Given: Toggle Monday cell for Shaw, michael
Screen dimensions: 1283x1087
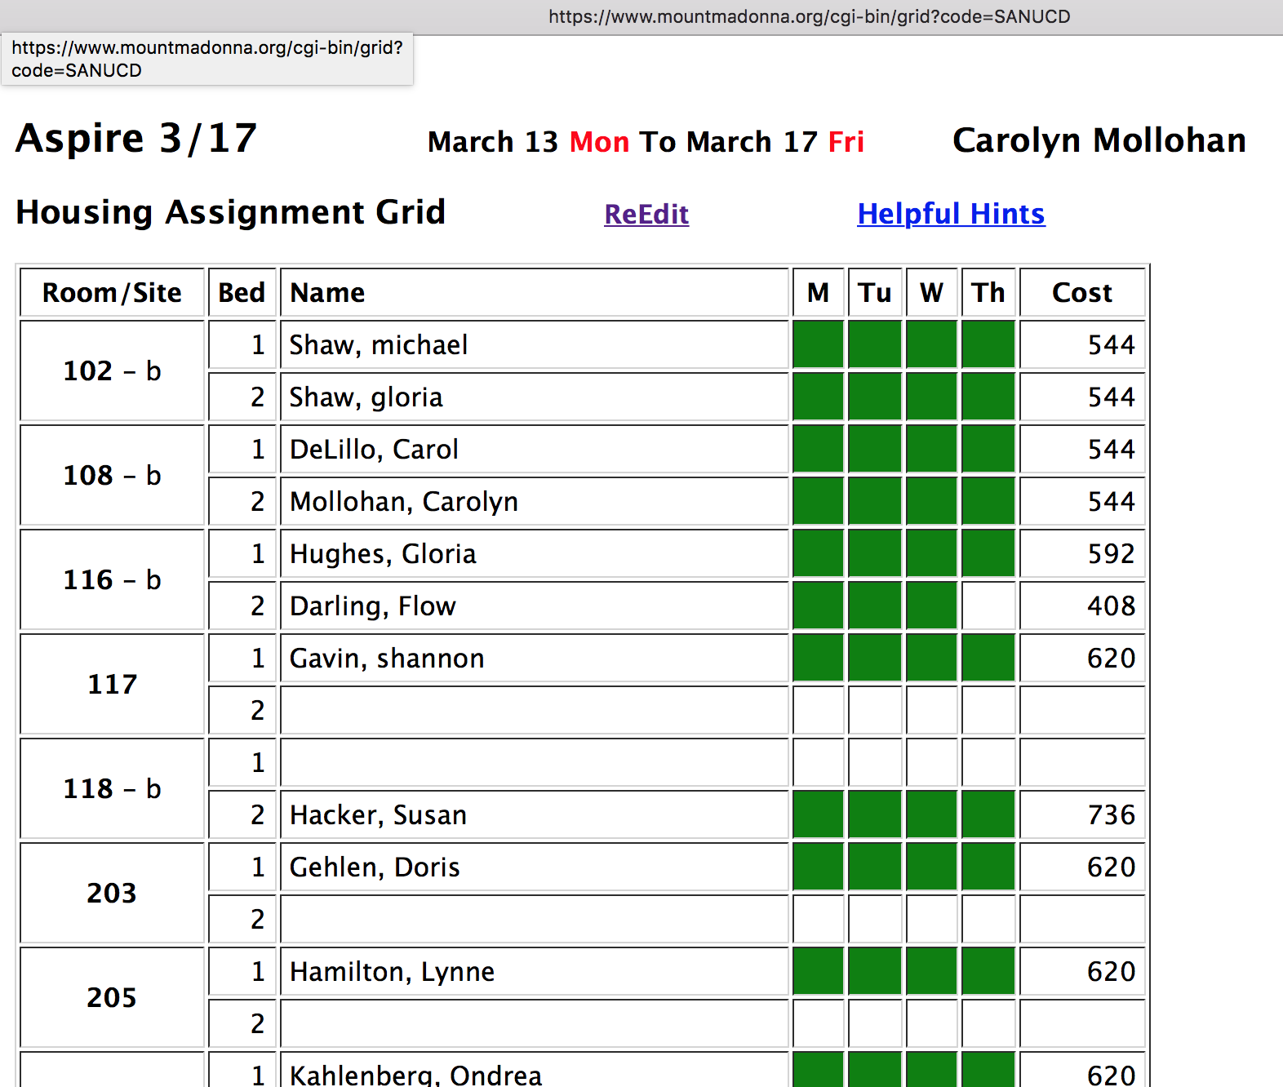Looking at the screenshot, I should pos(818,344).
